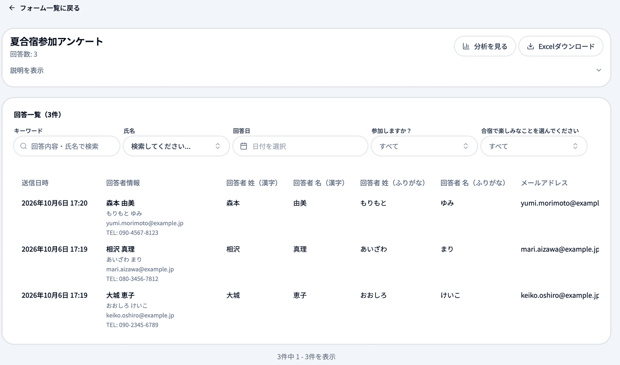Screen dimensions: 620x365
Task: Click arrows icon in 合宿で楽しみなこと dropdown
Action: pyautogui.click(x=575, y=146)
